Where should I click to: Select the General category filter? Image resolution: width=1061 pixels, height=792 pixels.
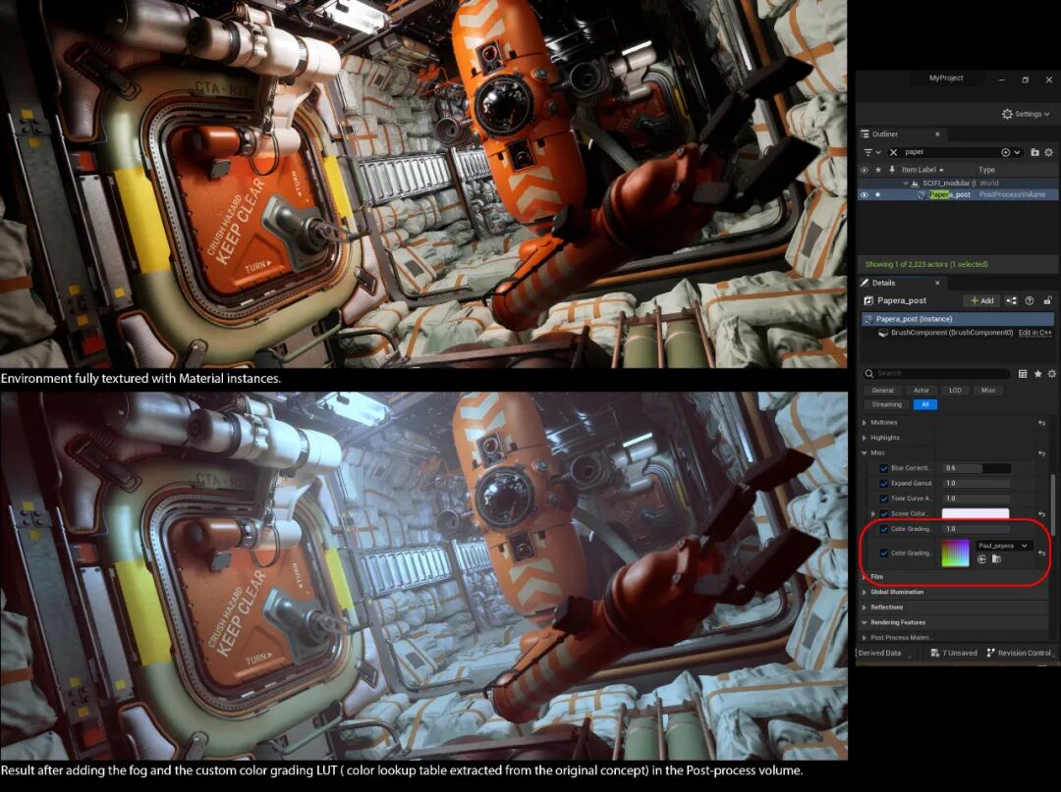coord(882,390)
